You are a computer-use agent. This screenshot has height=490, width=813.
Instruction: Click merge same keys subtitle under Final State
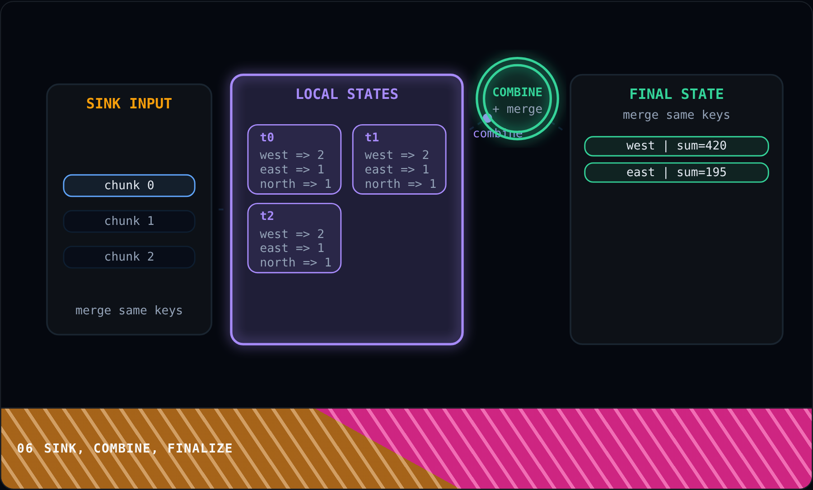pos(677,115)
